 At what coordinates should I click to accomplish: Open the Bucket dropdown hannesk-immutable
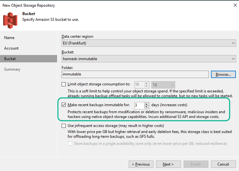[x=149, y=59]
